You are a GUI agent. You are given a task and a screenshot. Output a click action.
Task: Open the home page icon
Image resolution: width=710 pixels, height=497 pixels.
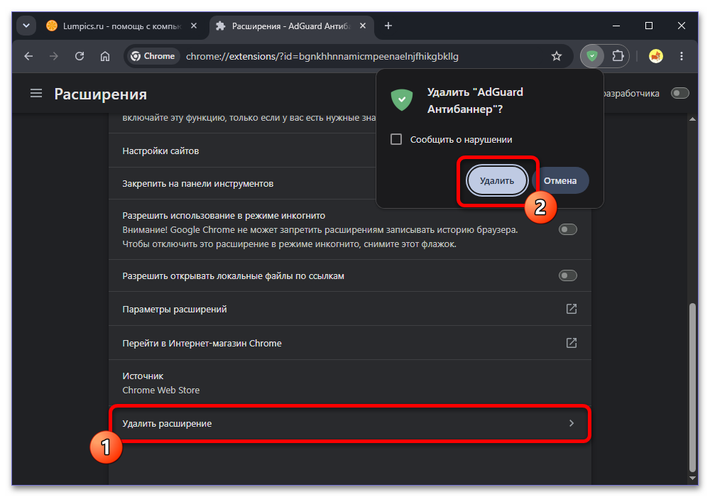[105, 56]
